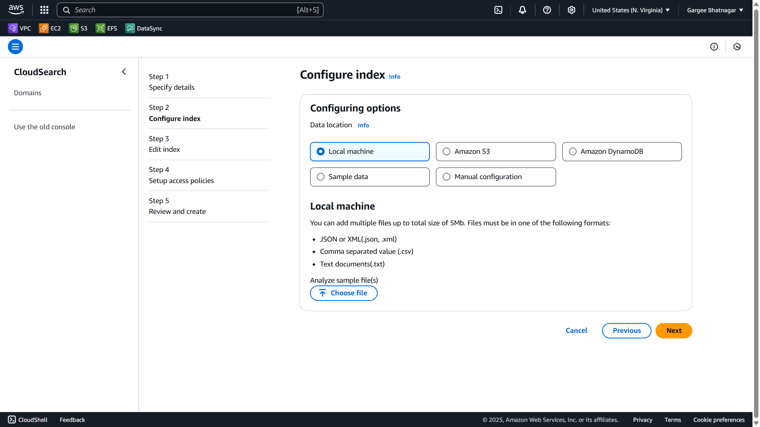The height and width of the screenshot is (427, 760).
Task: Open S3 service shortcut
Action: pos(78,28)
